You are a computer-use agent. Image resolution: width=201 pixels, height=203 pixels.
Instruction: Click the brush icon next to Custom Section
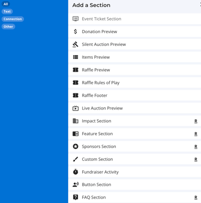coord(76,159)
